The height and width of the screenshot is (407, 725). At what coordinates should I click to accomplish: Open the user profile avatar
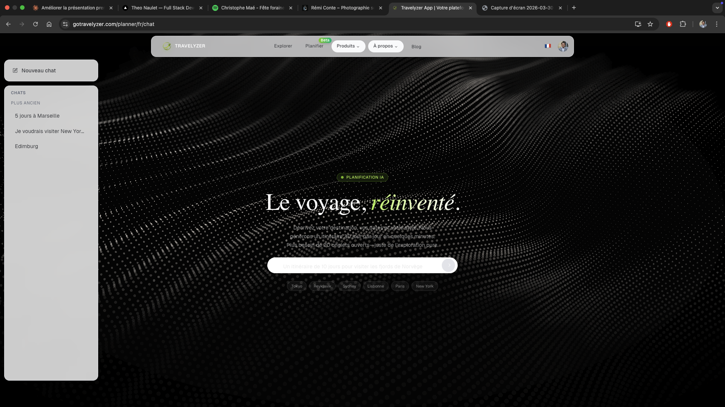point(563,46)
